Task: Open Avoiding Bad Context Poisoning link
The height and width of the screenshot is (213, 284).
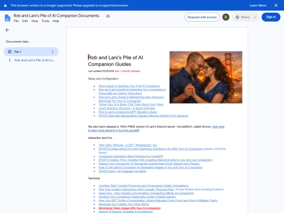Action: point(144,186)
